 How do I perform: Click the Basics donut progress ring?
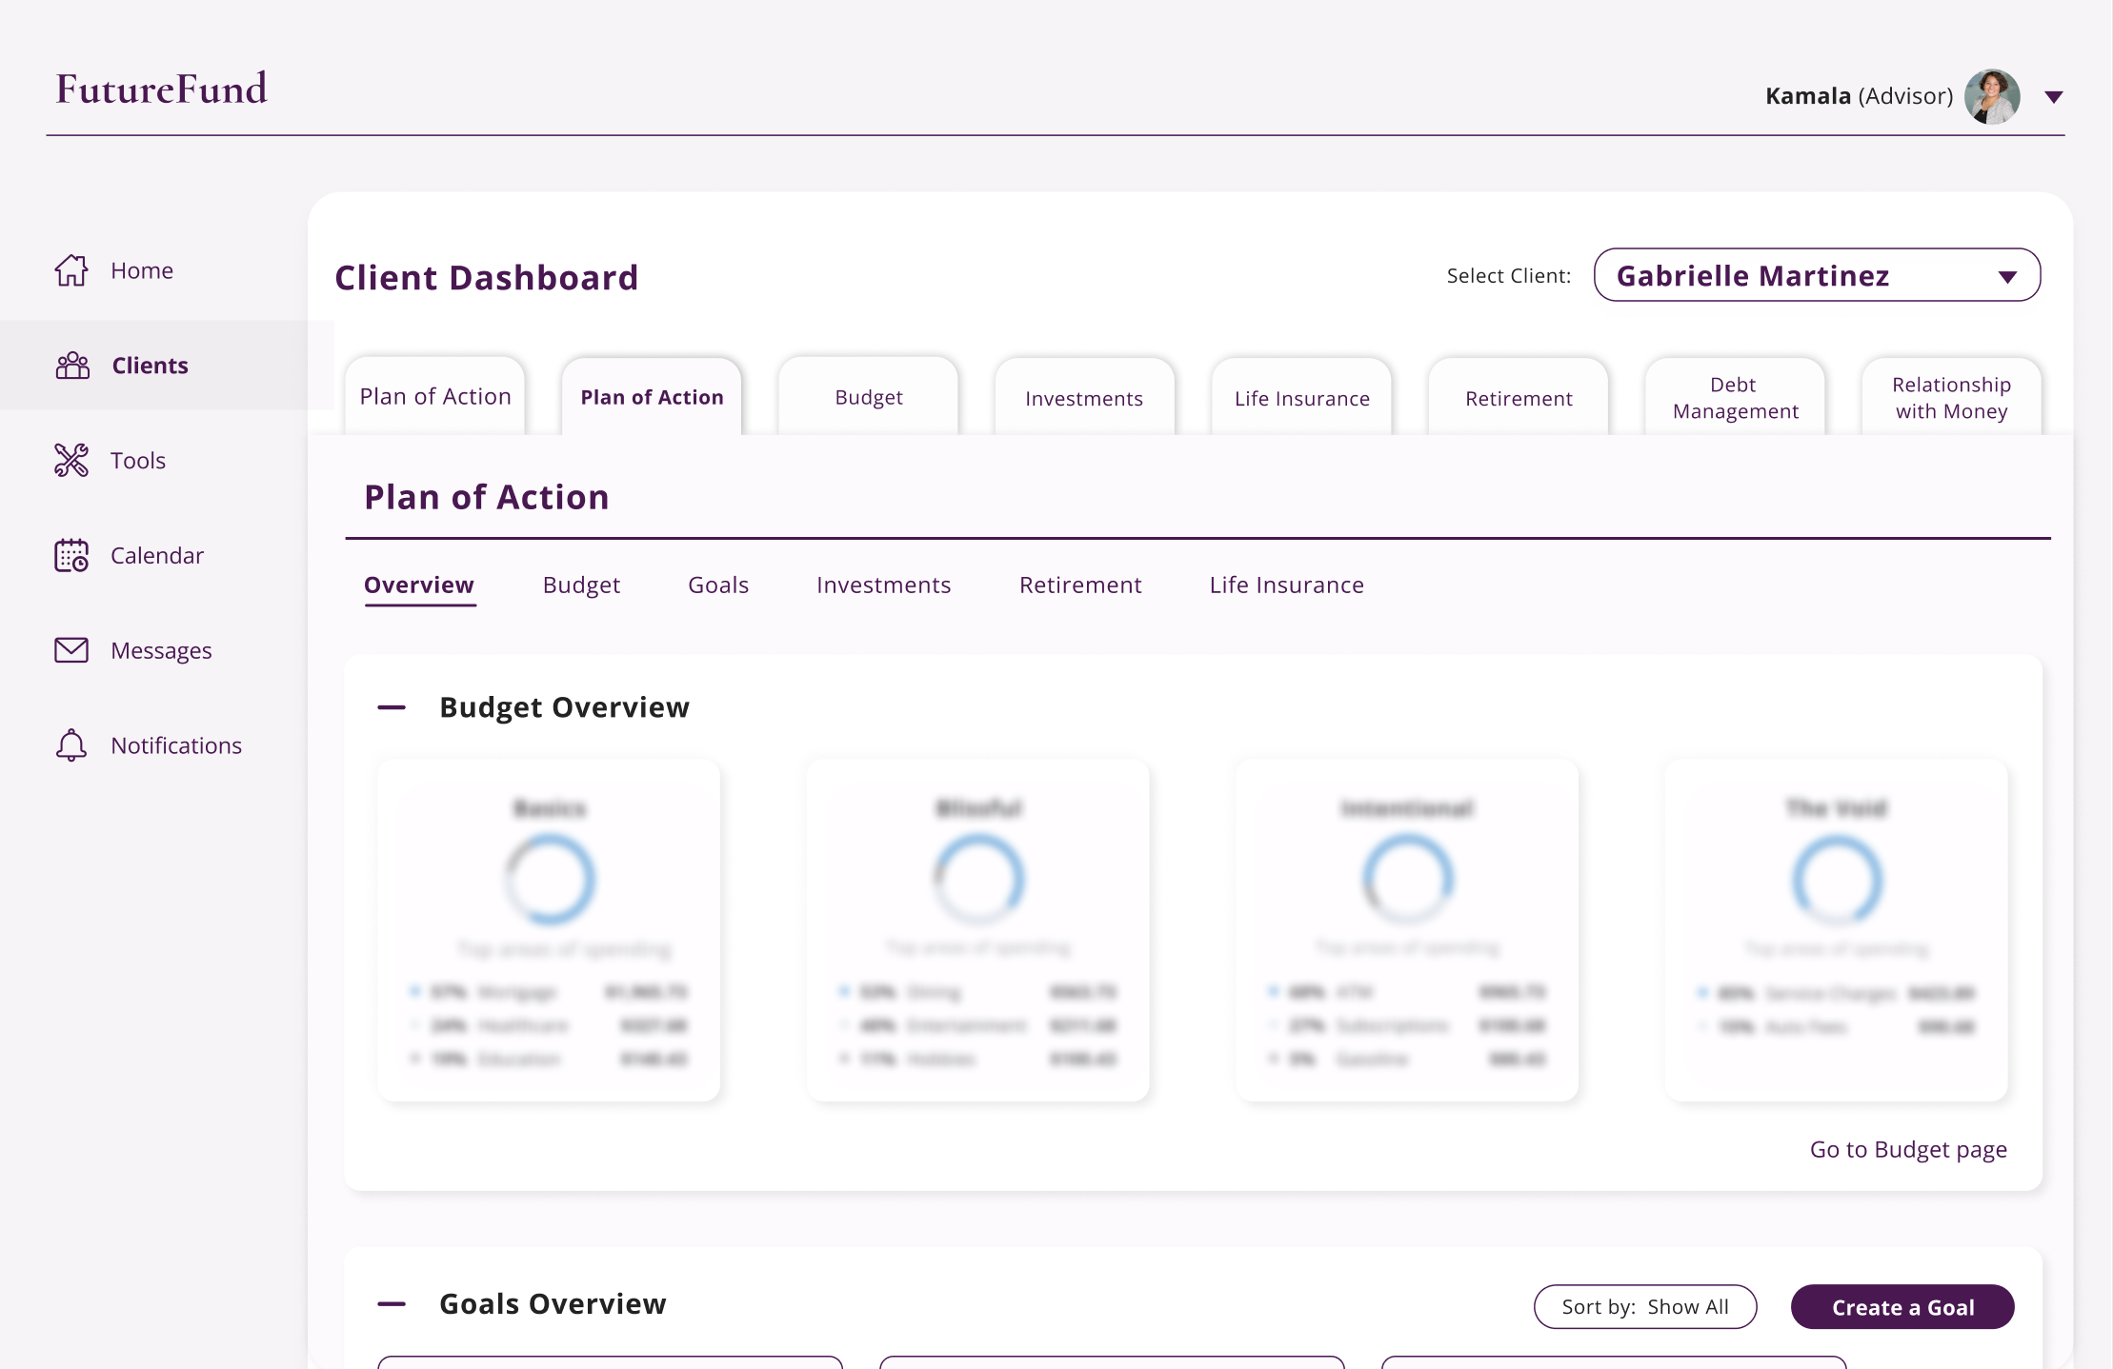(x=550, y=880)
